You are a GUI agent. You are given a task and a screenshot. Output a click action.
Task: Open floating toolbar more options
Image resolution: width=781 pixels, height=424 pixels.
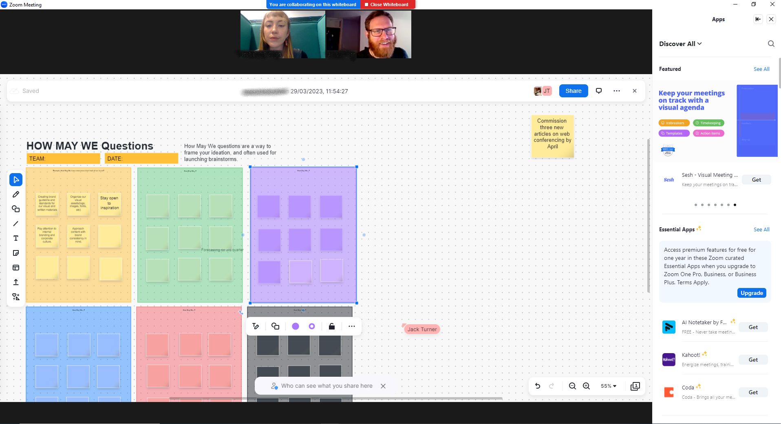[352, 326]
